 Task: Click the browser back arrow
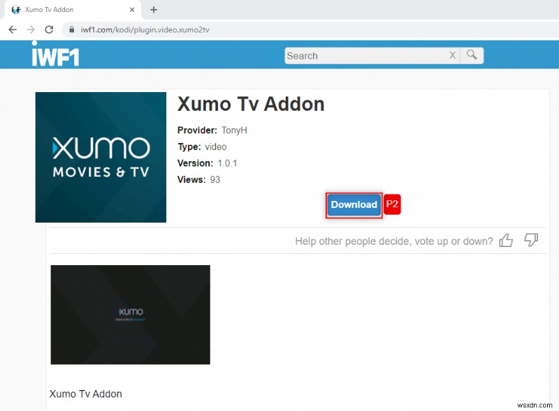click(x=12, y=30)
